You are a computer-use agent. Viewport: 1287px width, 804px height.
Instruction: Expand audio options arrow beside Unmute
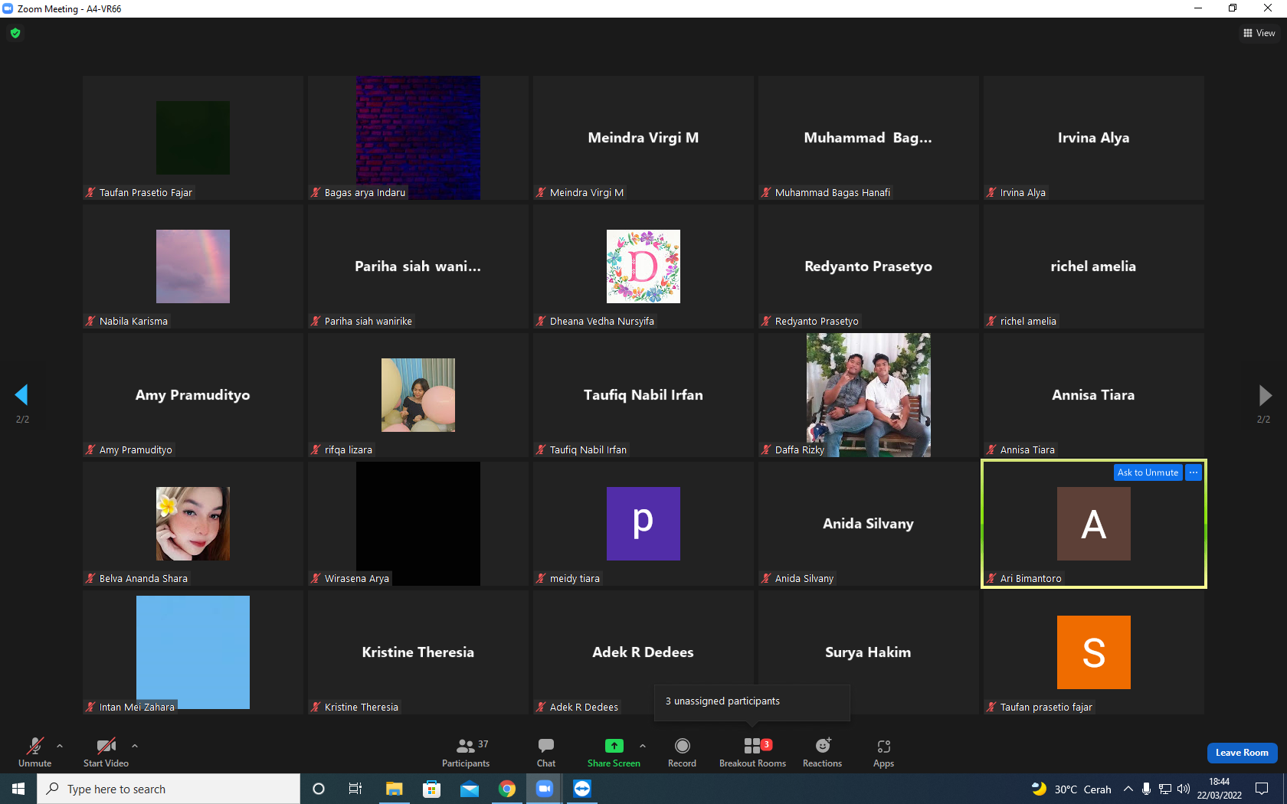click(60, 745)
